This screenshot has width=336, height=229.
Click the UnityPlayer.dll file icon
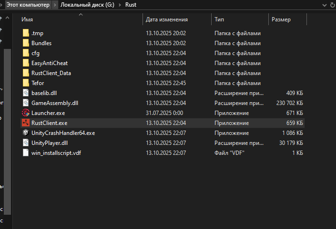[26, 143]
